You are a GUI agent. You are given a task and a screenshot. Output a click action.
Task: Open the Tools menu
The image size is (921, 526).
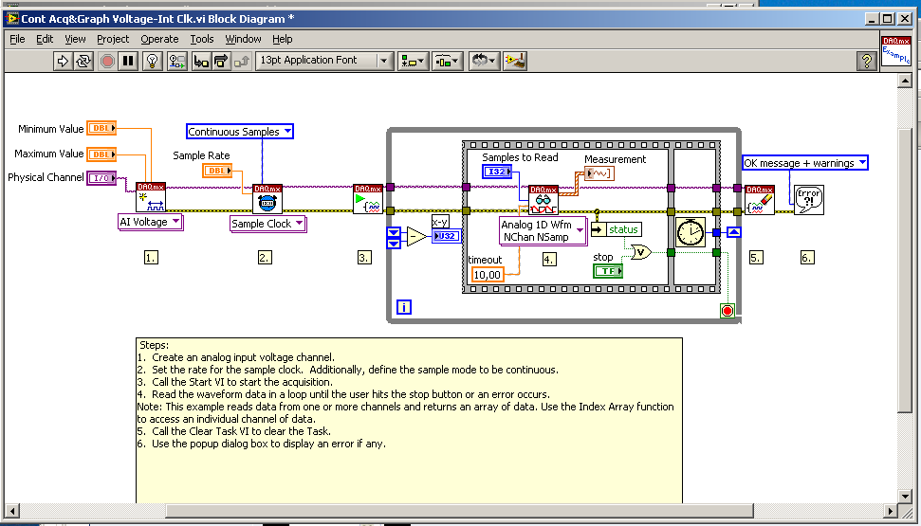[x=201, y=40]
